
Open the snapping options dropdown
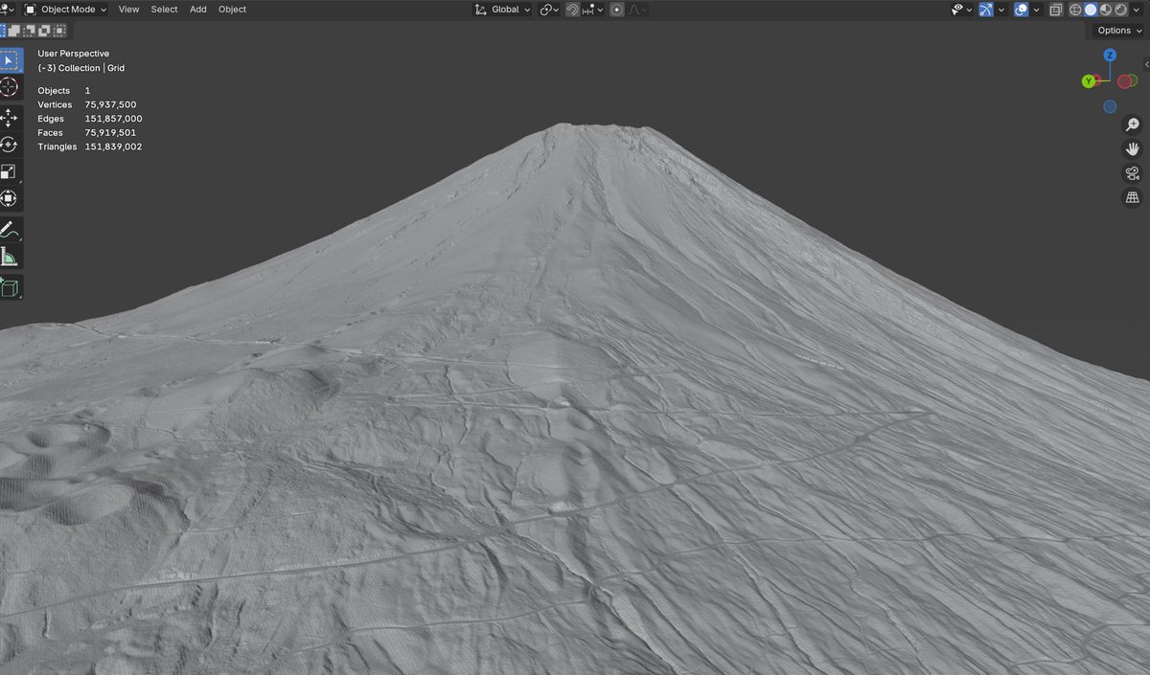tap(592, 10)
